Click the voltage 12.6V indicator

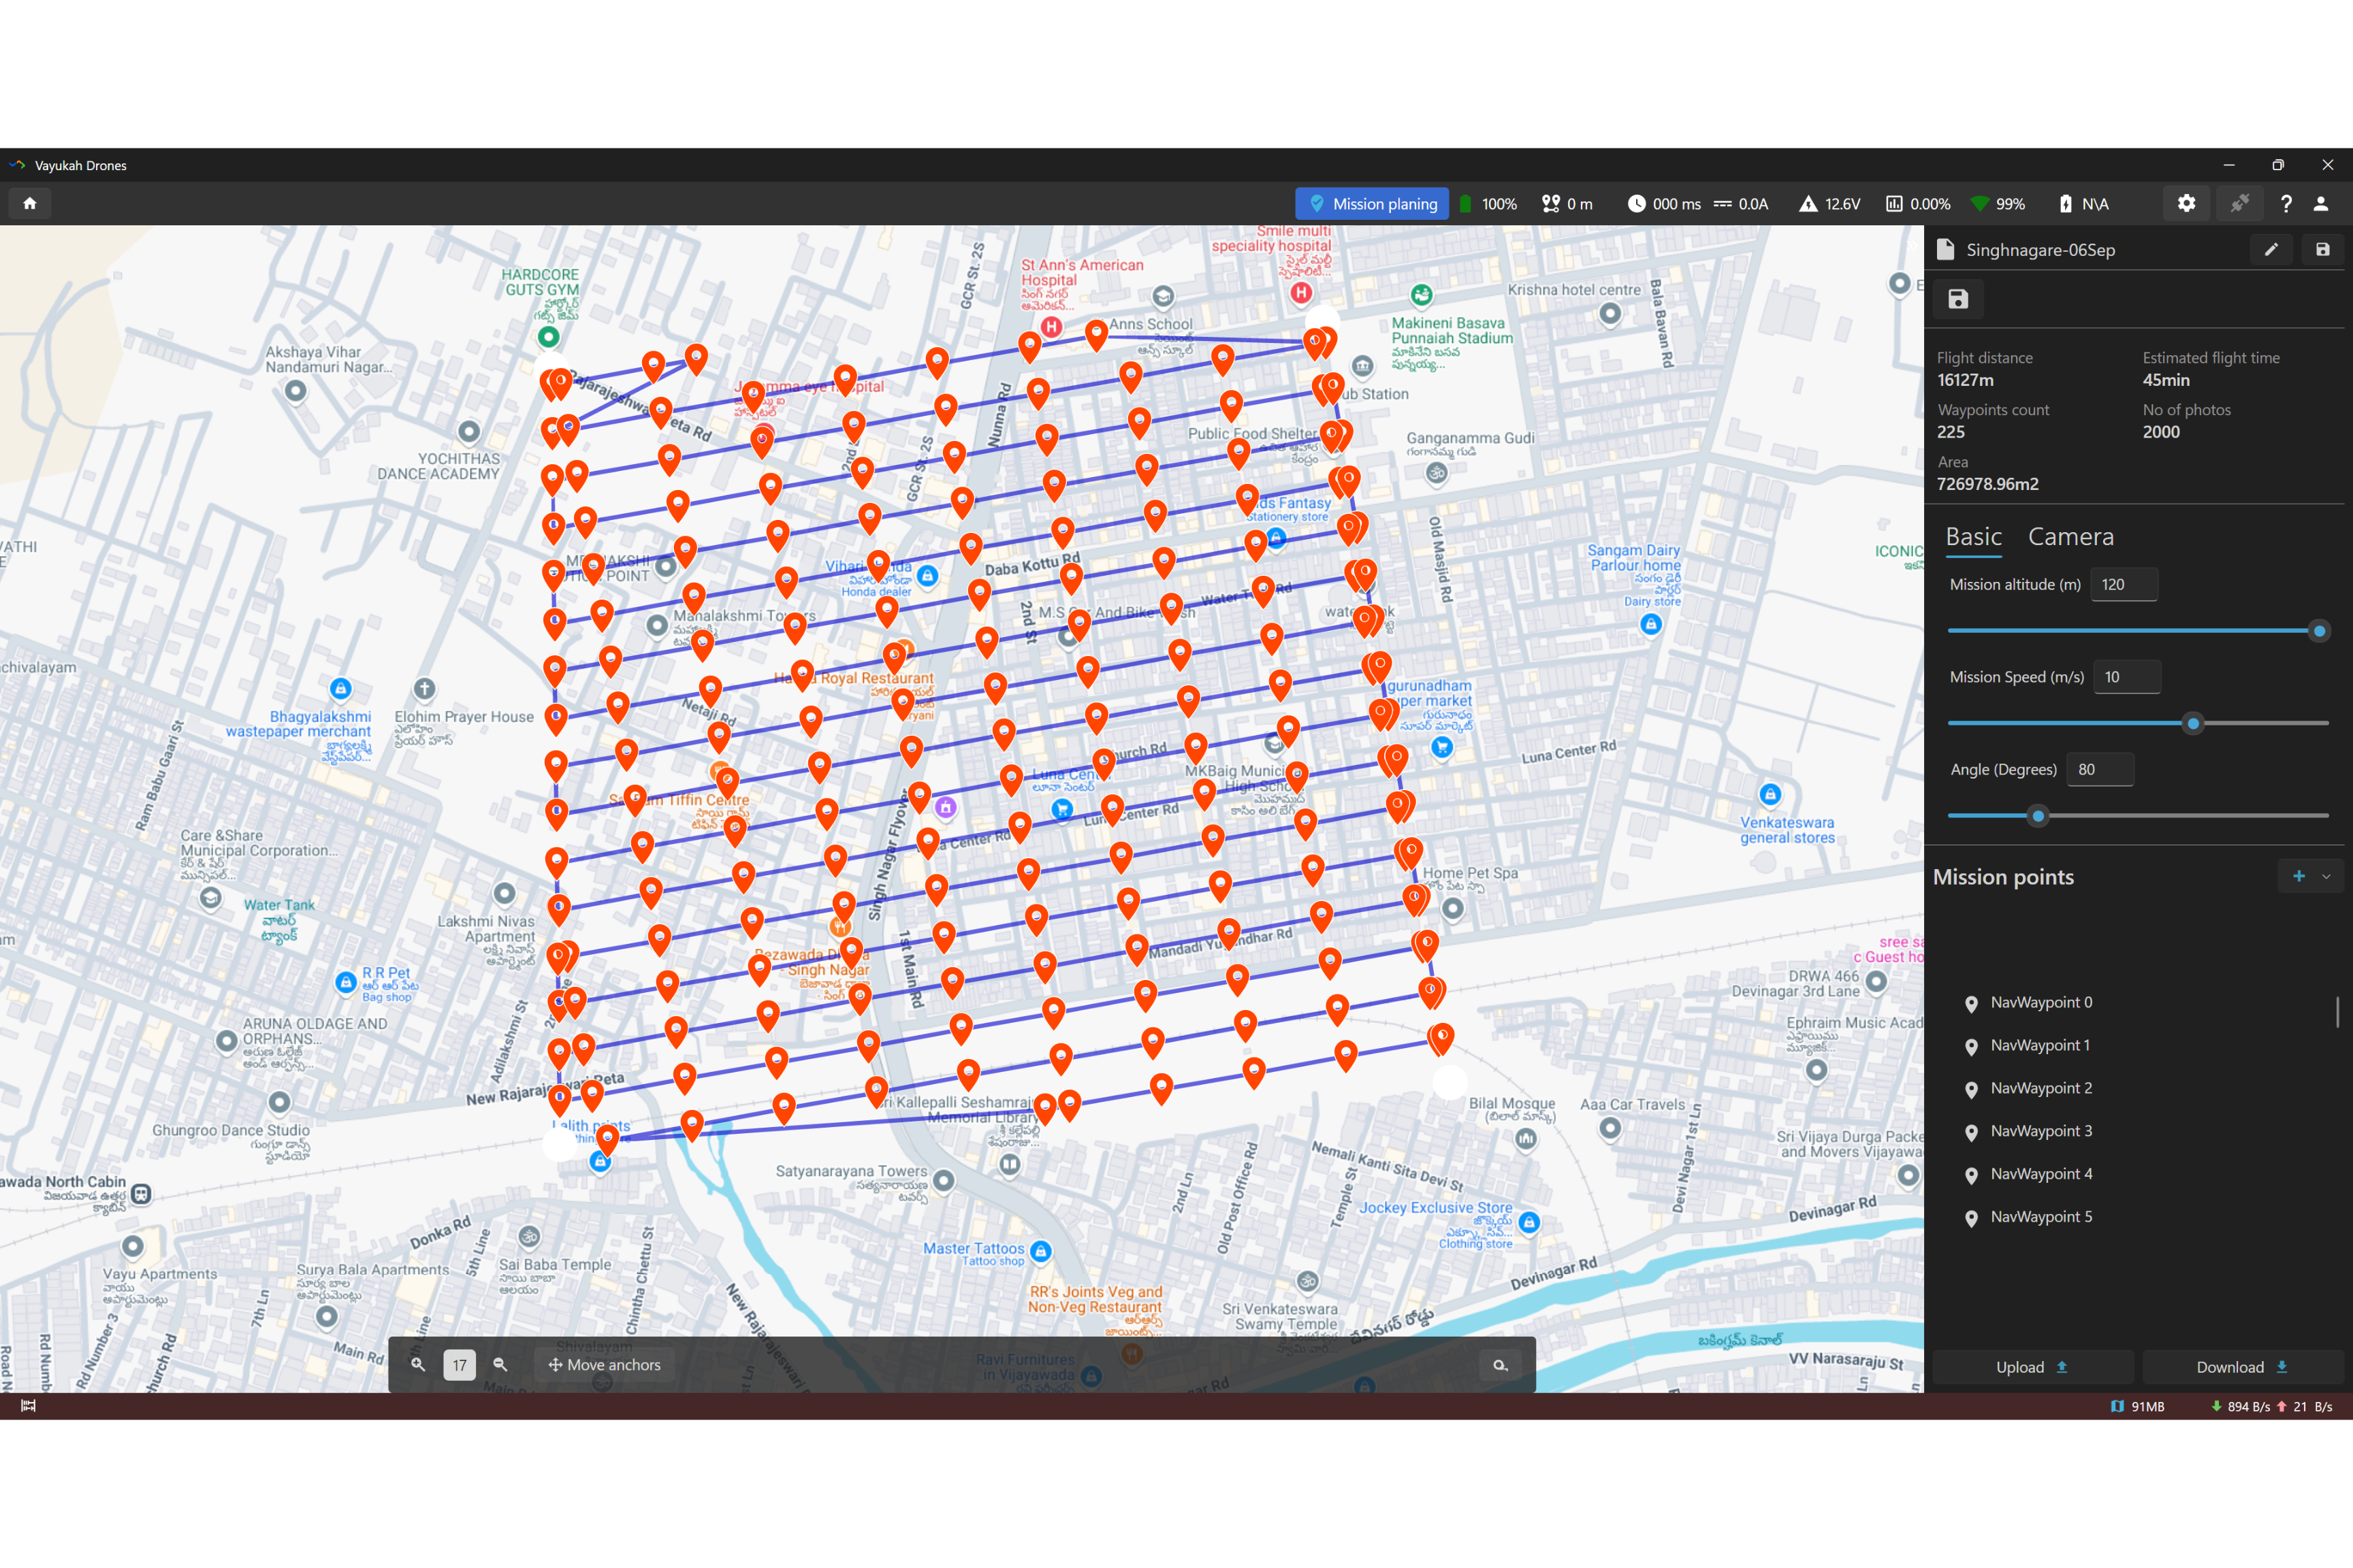click(x=1830, y=204)
